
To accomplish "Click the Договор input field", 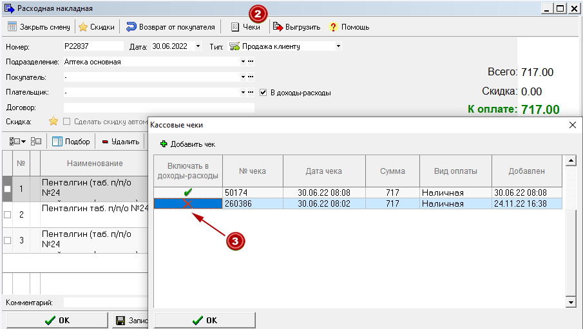I will tap(158, 108).
